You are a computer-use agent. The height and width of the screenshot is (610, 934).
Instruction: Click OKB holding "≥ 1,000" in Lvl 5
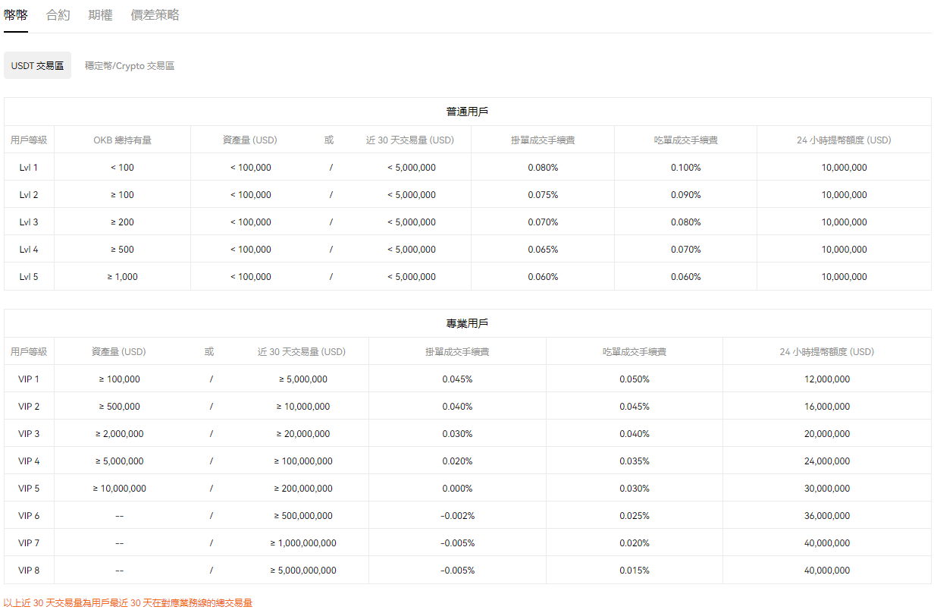pos(122,277)
